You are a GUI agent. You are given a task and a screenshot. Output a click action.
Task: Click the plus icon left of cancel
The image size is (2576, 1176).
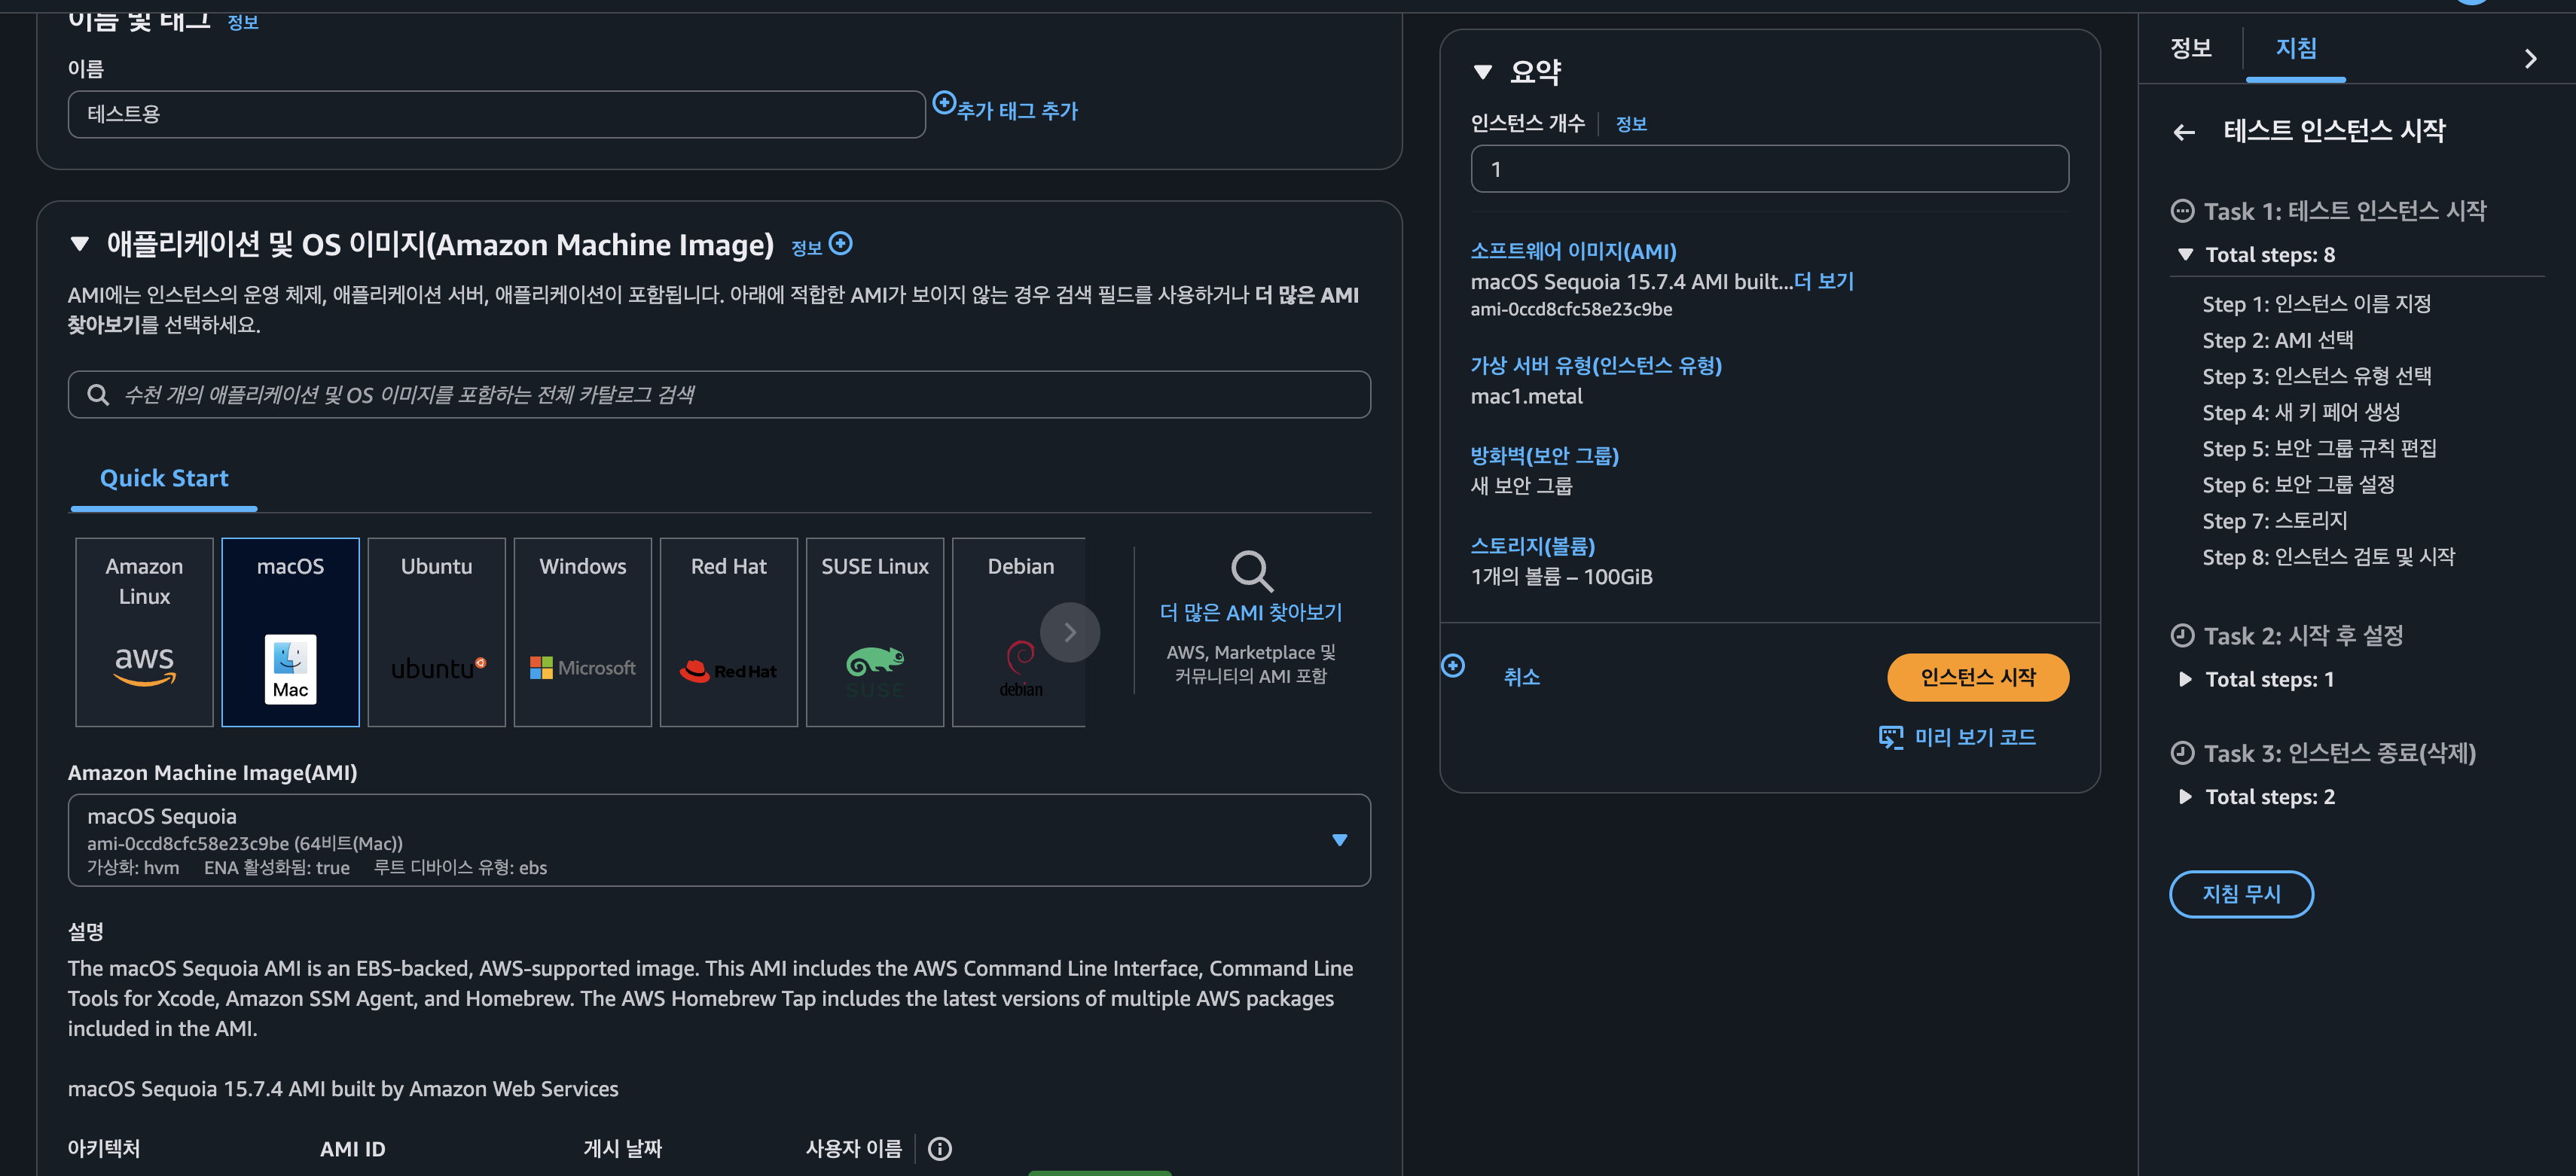(x=1453, y=666)
